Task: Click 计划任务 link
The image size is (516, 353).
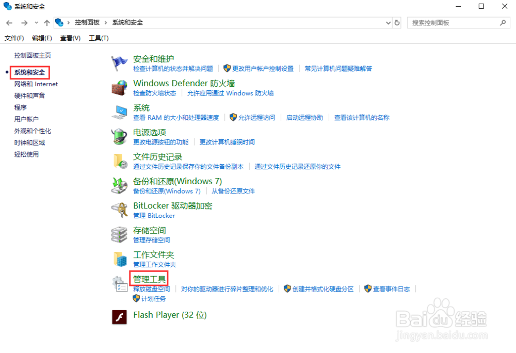Action: click(153, 299)
